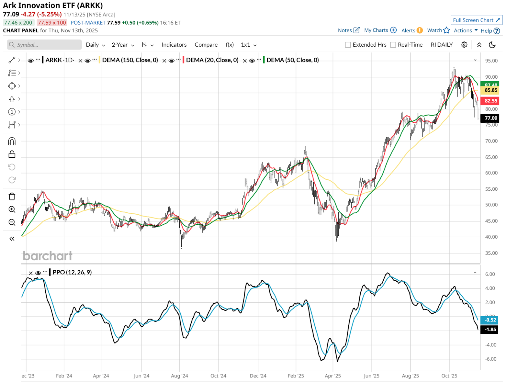Open chart settings gear icon
518x382 pixels.
tap(464, 45)
